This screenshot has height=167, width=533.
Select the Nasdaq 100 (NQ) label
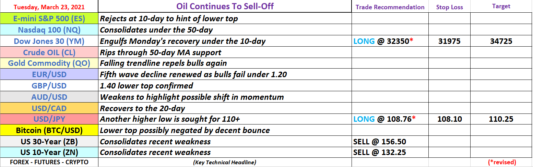point(49,30)
